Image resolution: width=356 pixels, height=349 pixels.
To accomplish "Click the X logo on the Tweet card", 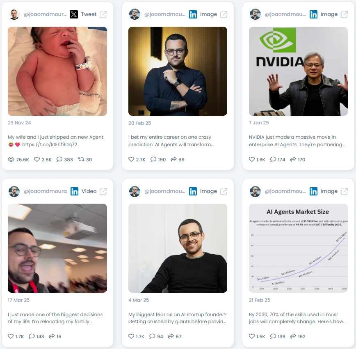I will tap(74, 14).
